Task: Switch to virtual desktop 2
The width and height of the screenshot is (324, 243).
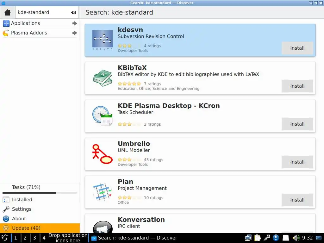Action: point(25,238)
